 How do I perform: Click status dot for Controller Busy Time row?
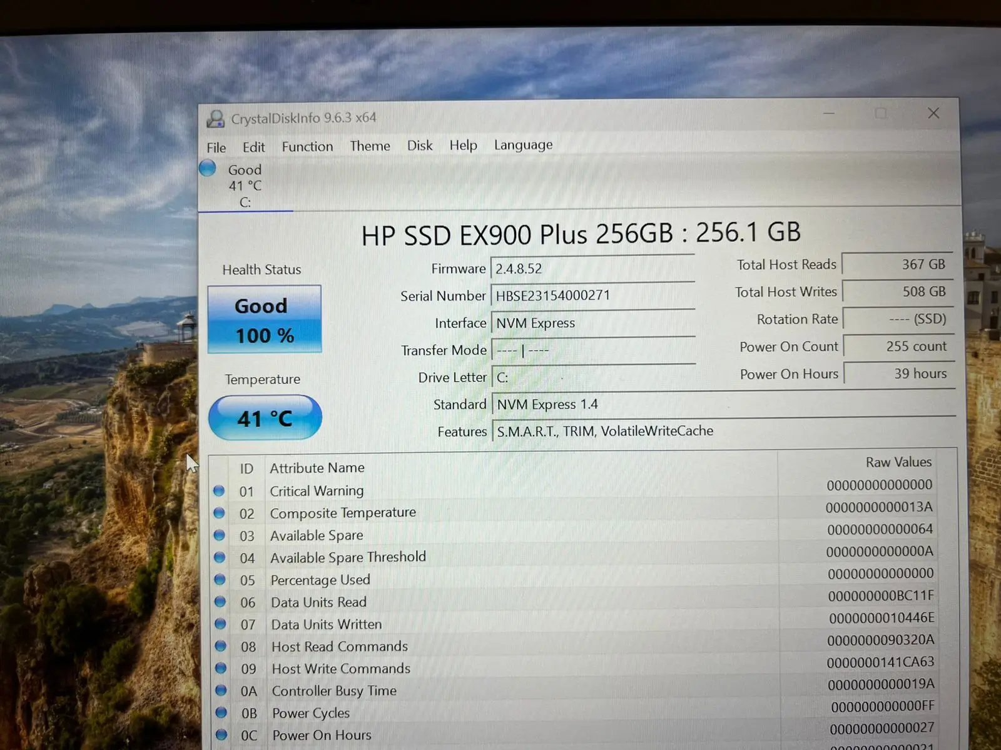click(221, 691)
